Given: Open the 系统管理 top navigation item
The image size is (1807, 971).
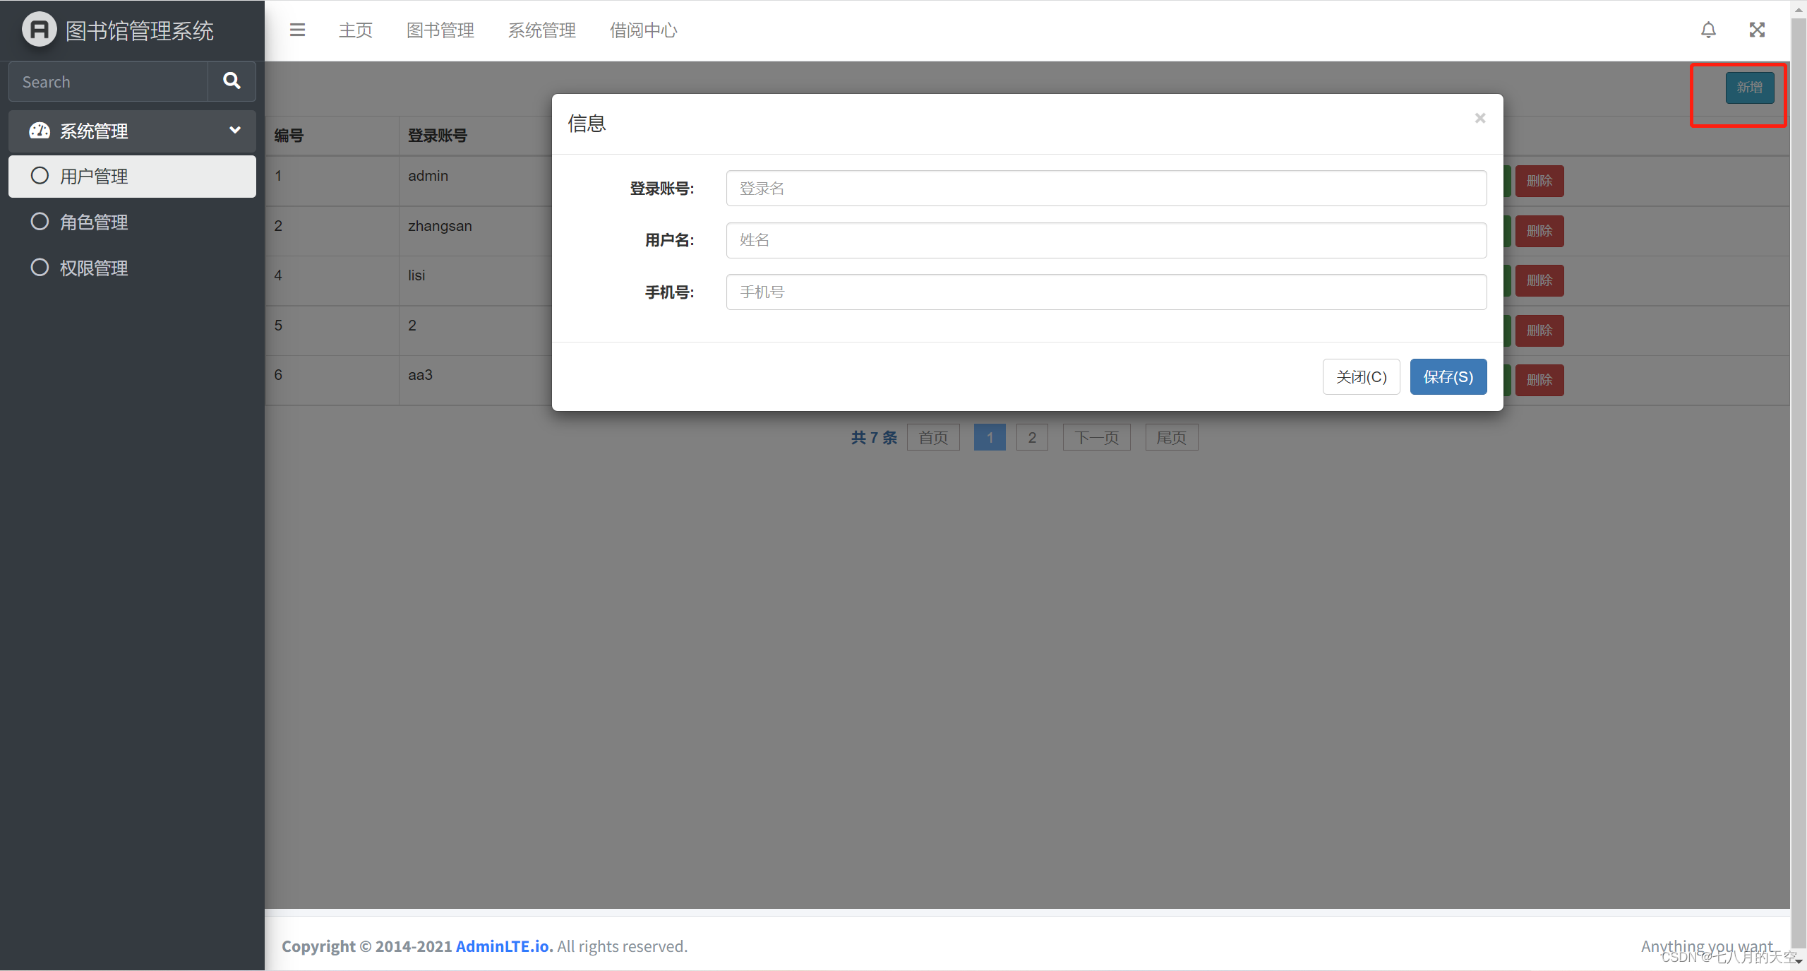Looking at the screenshot, I should tap(541, 30).
